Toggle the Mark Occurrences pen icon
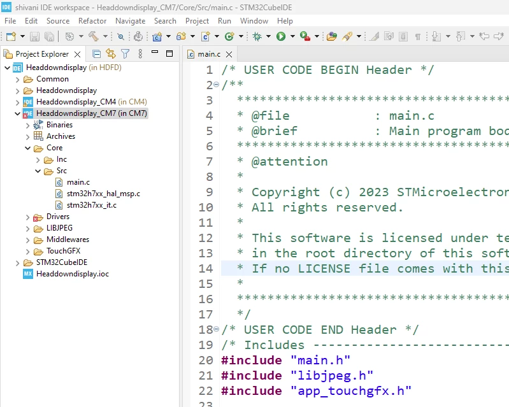The image size is (509, 407). (375, 36)
